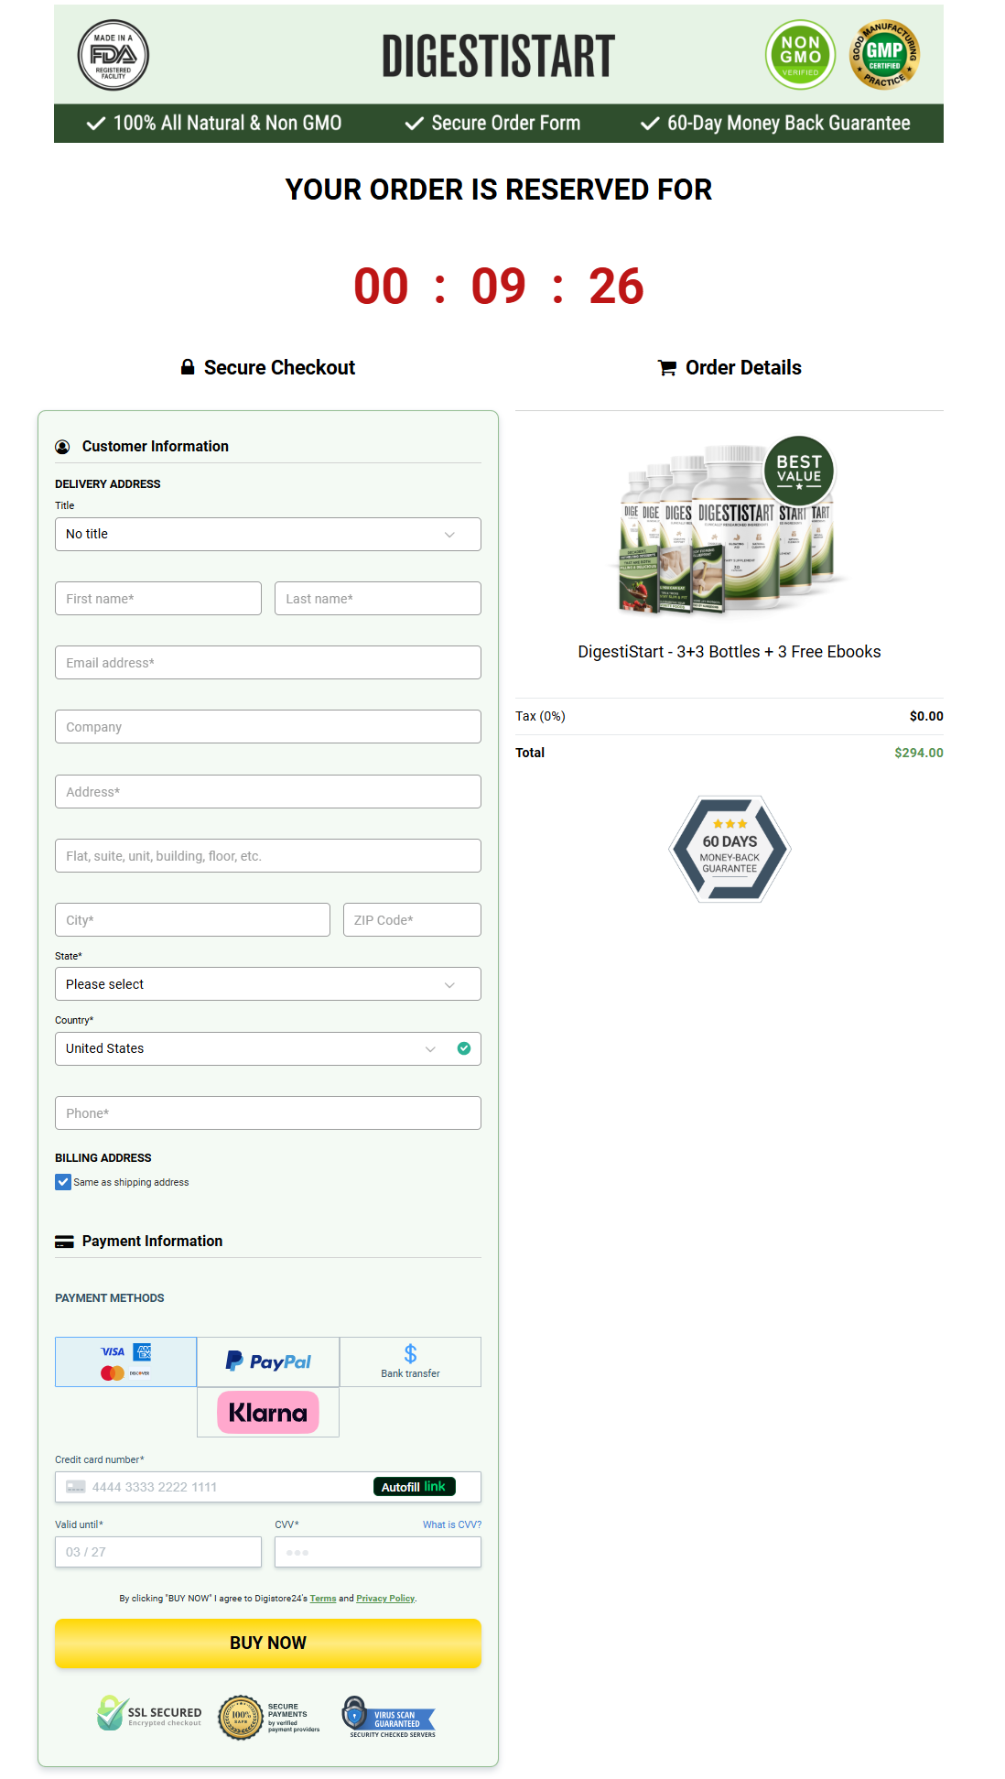Screen dimensions: 1005x1779
Task: Click the card icon inside credit card number field
Action: click(x=76, y=1487)
